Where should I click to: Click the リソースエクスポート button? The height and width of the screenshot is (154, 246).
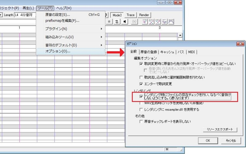pyautogui.click(x=220, y=130)
